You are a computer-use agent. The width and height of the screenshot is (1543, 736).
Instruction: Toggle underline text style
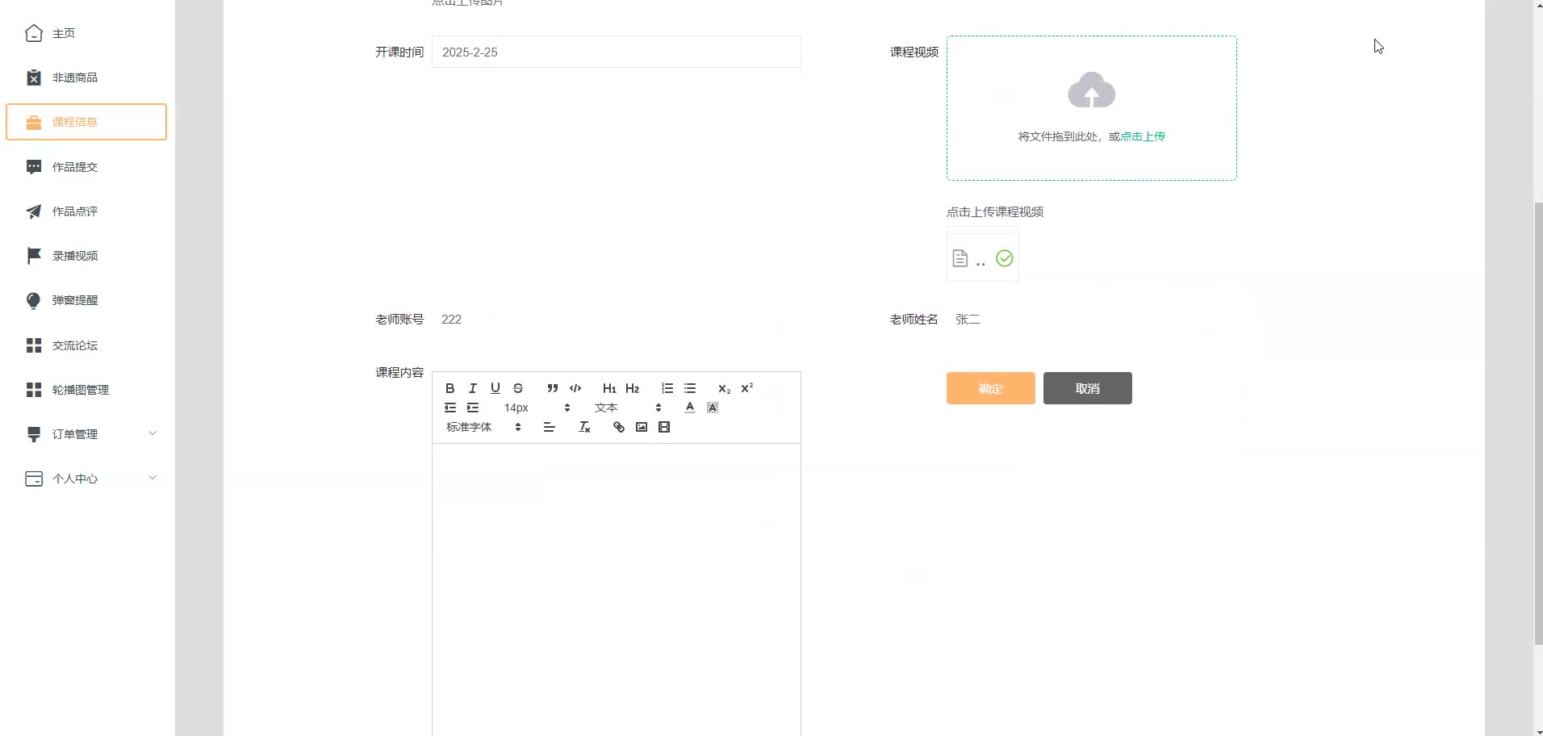pos(496,388)
